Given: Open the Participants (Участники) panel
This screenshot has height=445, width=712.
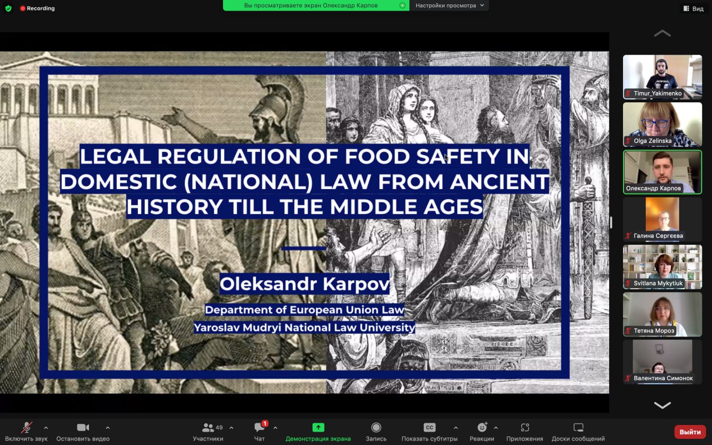Looking at the screenshot, I should tap(208, 428).
